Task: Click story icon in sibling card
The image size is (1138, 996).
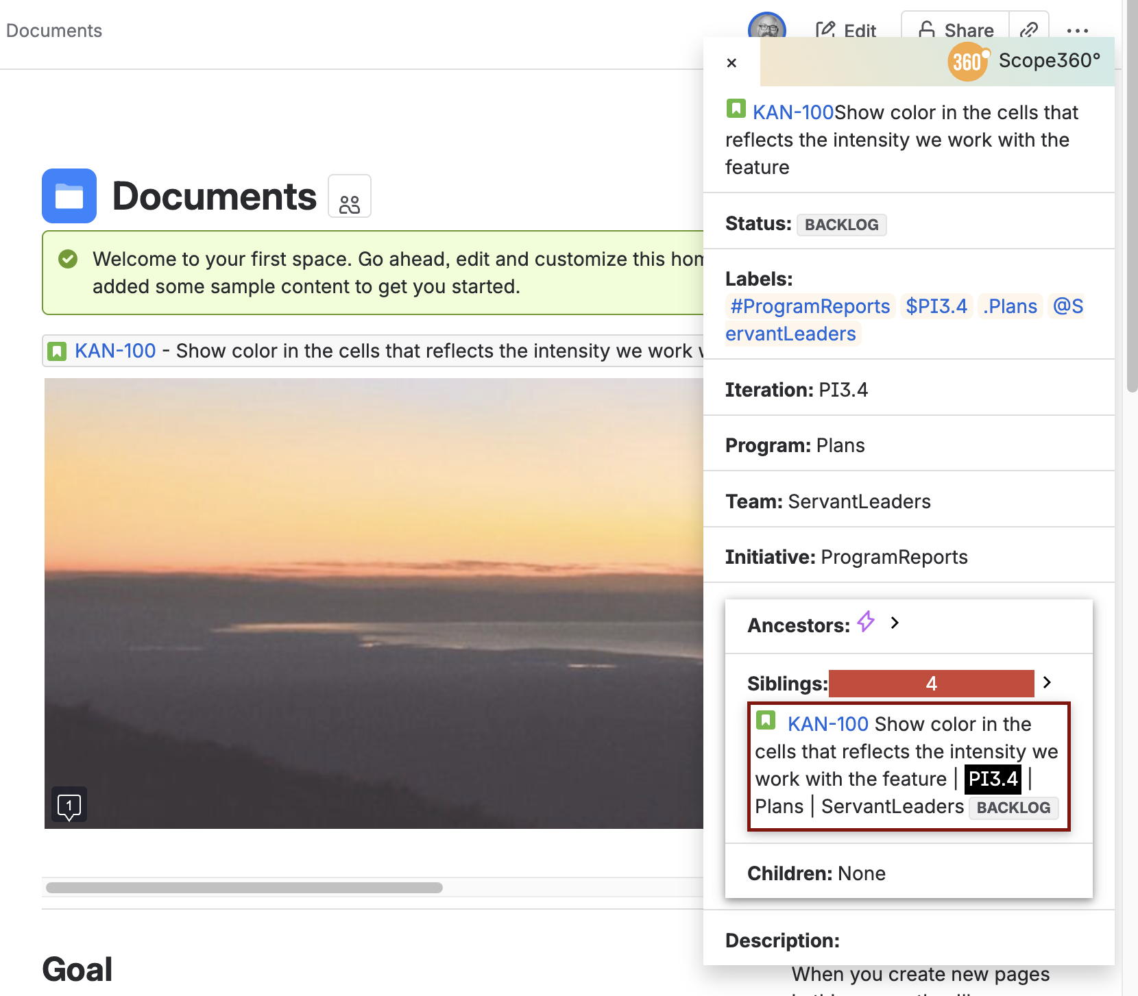Action: (x=766, y=720)
